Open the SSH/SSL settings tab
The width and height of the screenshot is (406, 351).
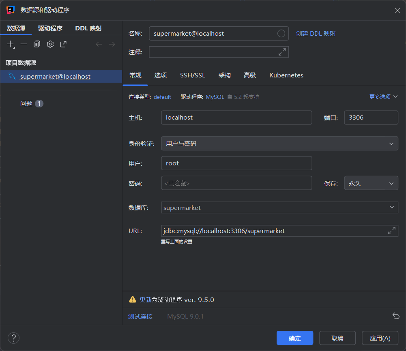(x=193, y=75)
